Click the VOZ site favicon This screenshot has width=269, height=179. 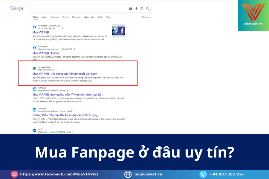pos(34,130)
